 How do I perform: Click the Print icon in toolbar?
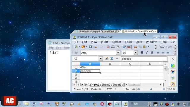click(x=113, y=47)
